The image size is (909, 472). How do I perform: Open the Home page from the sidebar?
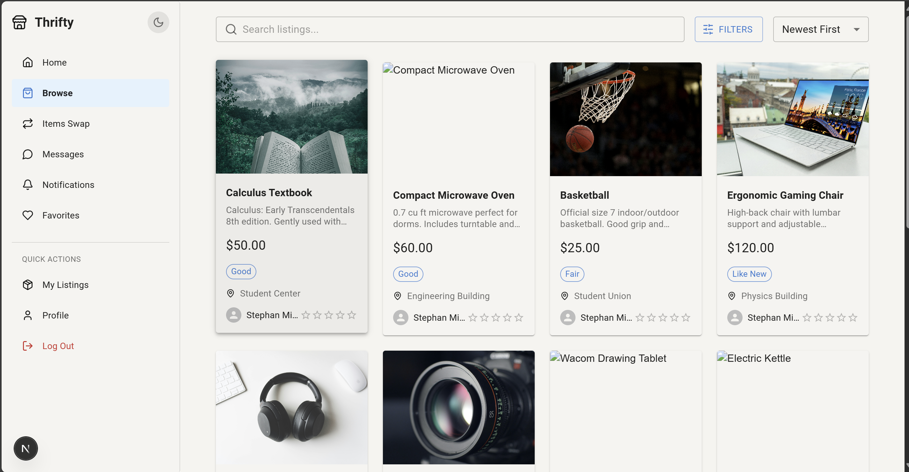[x=54, y=62]
